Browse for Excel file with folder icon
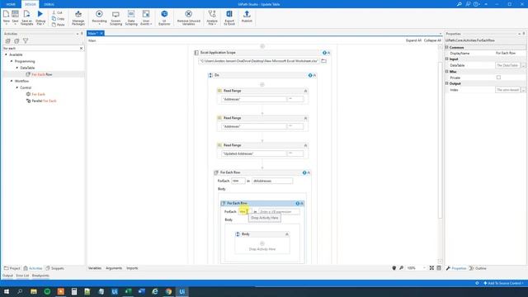The height and width of the screenshot is (297, 528). pos(323,61)
